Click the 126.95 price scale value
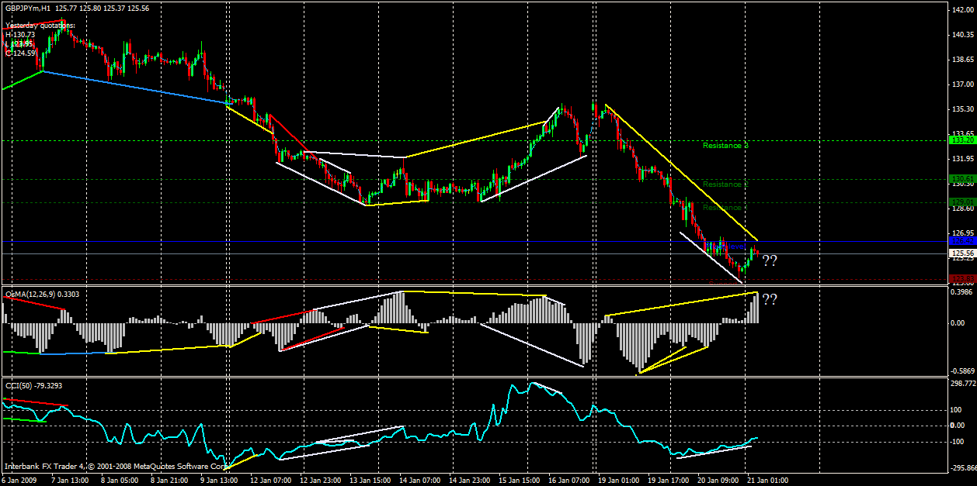Viewport: 977px width, 486px height. 962,233
